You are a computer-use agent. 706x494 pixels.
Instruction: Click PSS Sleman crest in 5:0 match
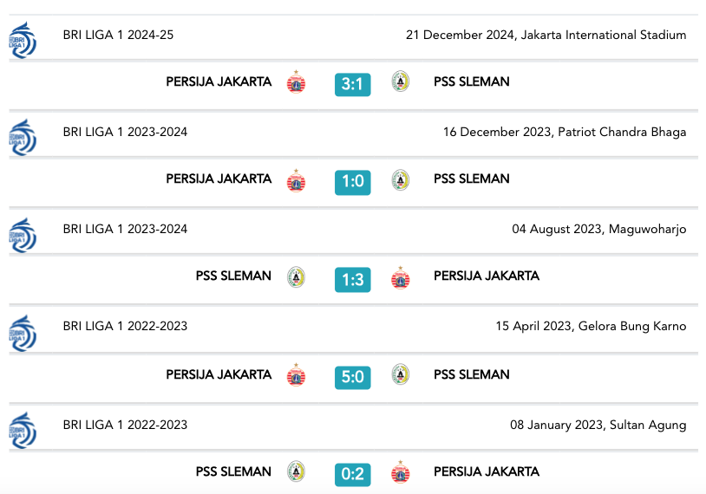click(401, 374)
